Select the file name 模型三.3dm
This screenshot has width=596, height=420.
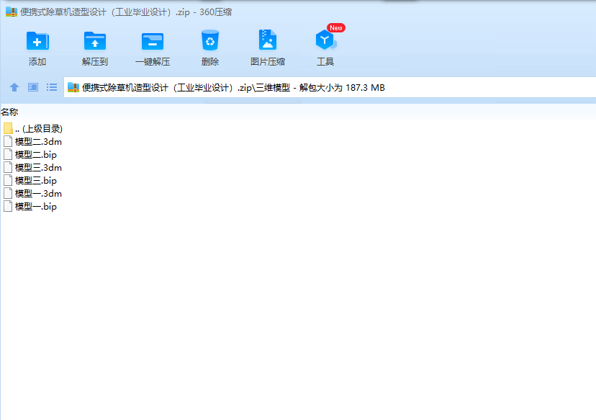point(38,167)
